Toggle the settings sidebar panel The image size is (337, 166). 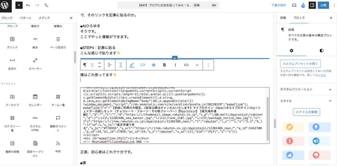312,5
